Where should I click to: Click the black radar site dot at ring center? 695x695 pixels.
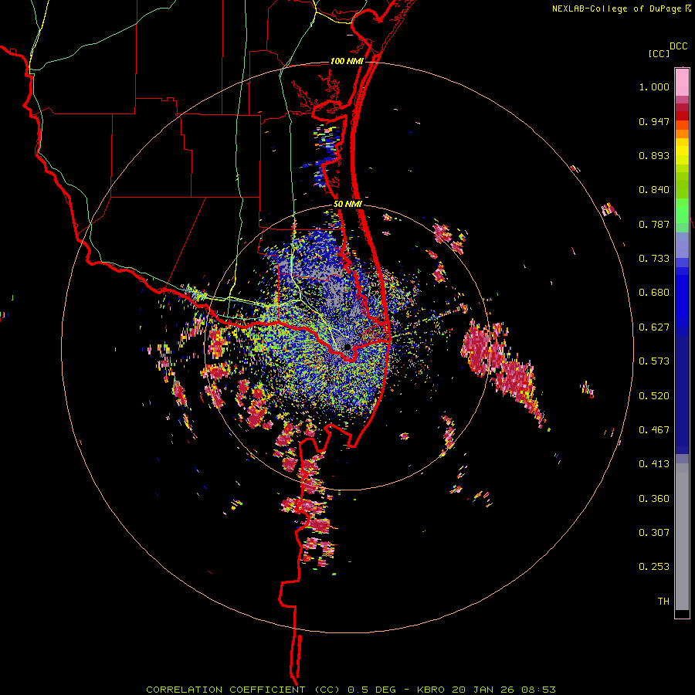click(x=347, y=347)
